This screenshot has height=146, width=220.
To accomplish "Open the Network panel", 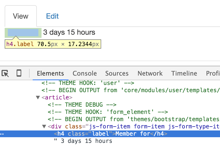I will [150, 74].
